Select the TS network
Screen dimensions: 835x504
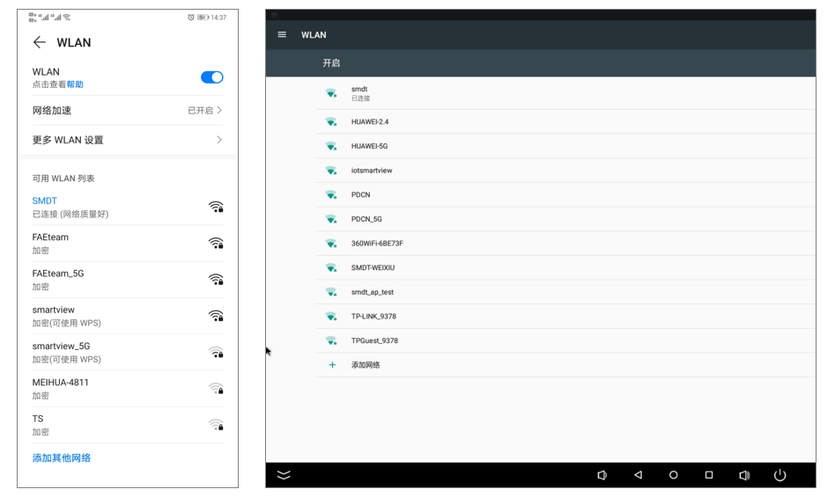[x=127, y=425]
